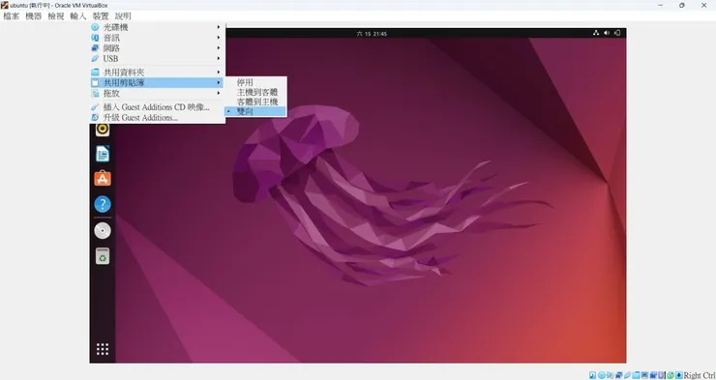Click the VirtualBox title bar app icon
This screenshot has height=380, width=716.
[x=4, y=5]
